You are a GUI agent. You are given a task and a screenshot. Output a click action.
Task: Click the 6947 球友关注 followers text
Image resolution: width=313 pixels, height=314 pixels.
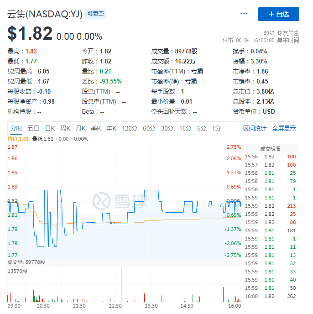click(x=281, y=33)
